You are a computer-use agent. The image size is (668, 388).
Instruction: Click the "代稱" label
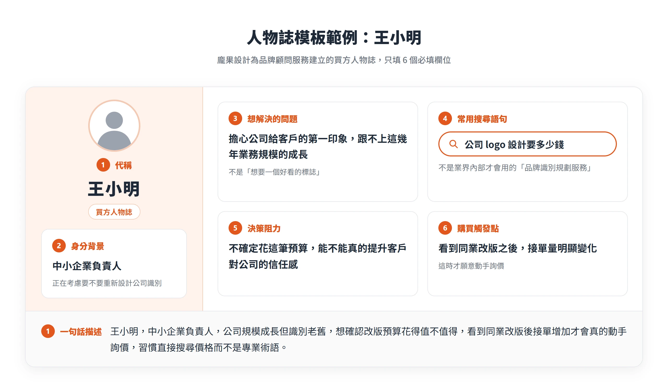tap(123, 165)
